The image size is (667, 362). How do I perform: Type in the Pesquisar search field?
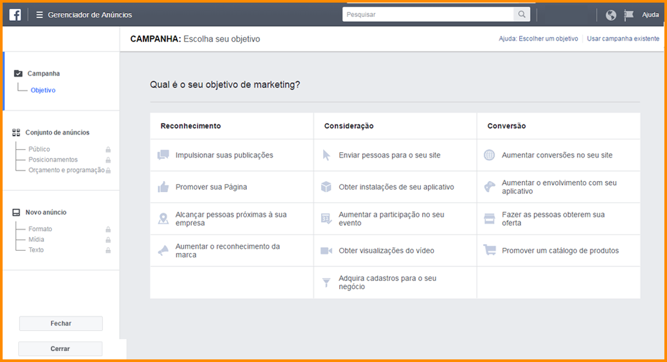428,14
